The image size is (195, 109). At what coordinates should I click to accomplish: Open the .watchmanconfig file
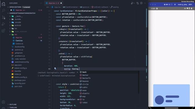22,62
